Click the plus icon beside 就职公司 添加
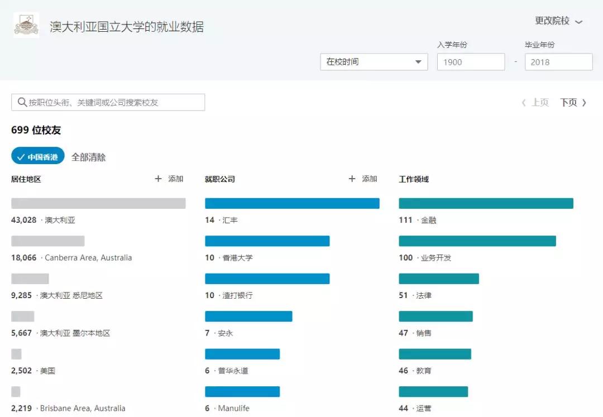Screen dimensions: 603x417 pos(352,179)
